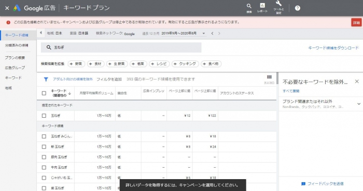Click すべて展開 to expand all categories
Image resolution: width=363 pixels, height=191 pixels.
291,91
